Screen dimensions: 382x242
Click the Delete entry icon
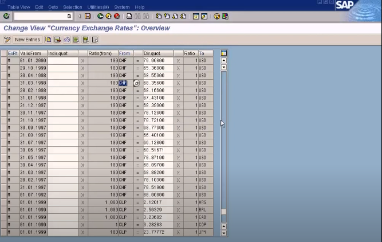(57, 40)
